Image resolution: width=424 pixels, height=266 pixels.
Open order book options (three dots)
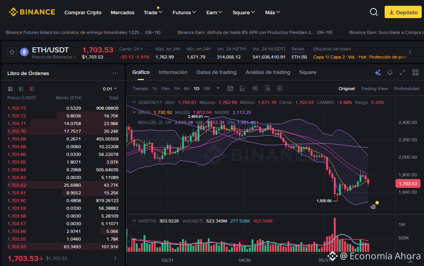point(115,73)
